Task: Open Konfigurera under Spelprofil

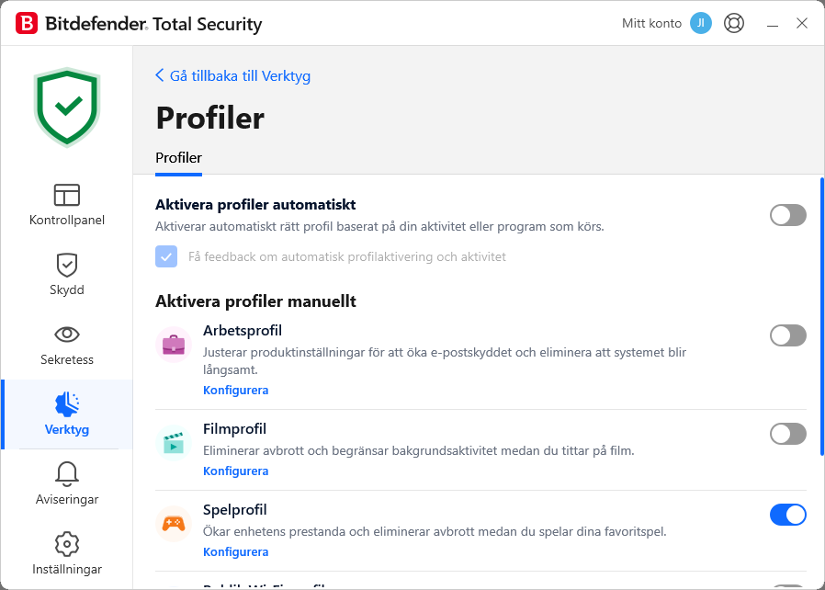Action: [236, 551]
